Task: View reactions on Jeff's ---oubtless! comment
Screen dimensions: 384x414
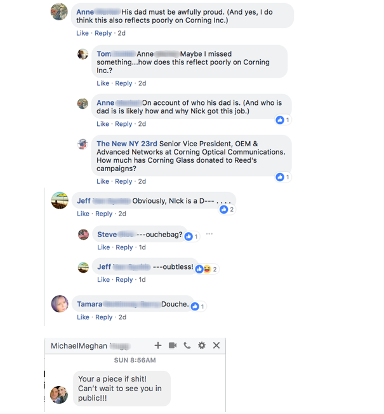Action: pos(207,269)
